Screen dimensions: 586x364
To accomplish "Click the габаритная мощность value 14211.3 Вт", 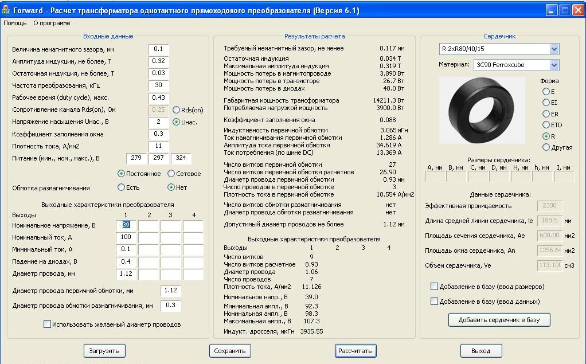I will tap(389, 100).
